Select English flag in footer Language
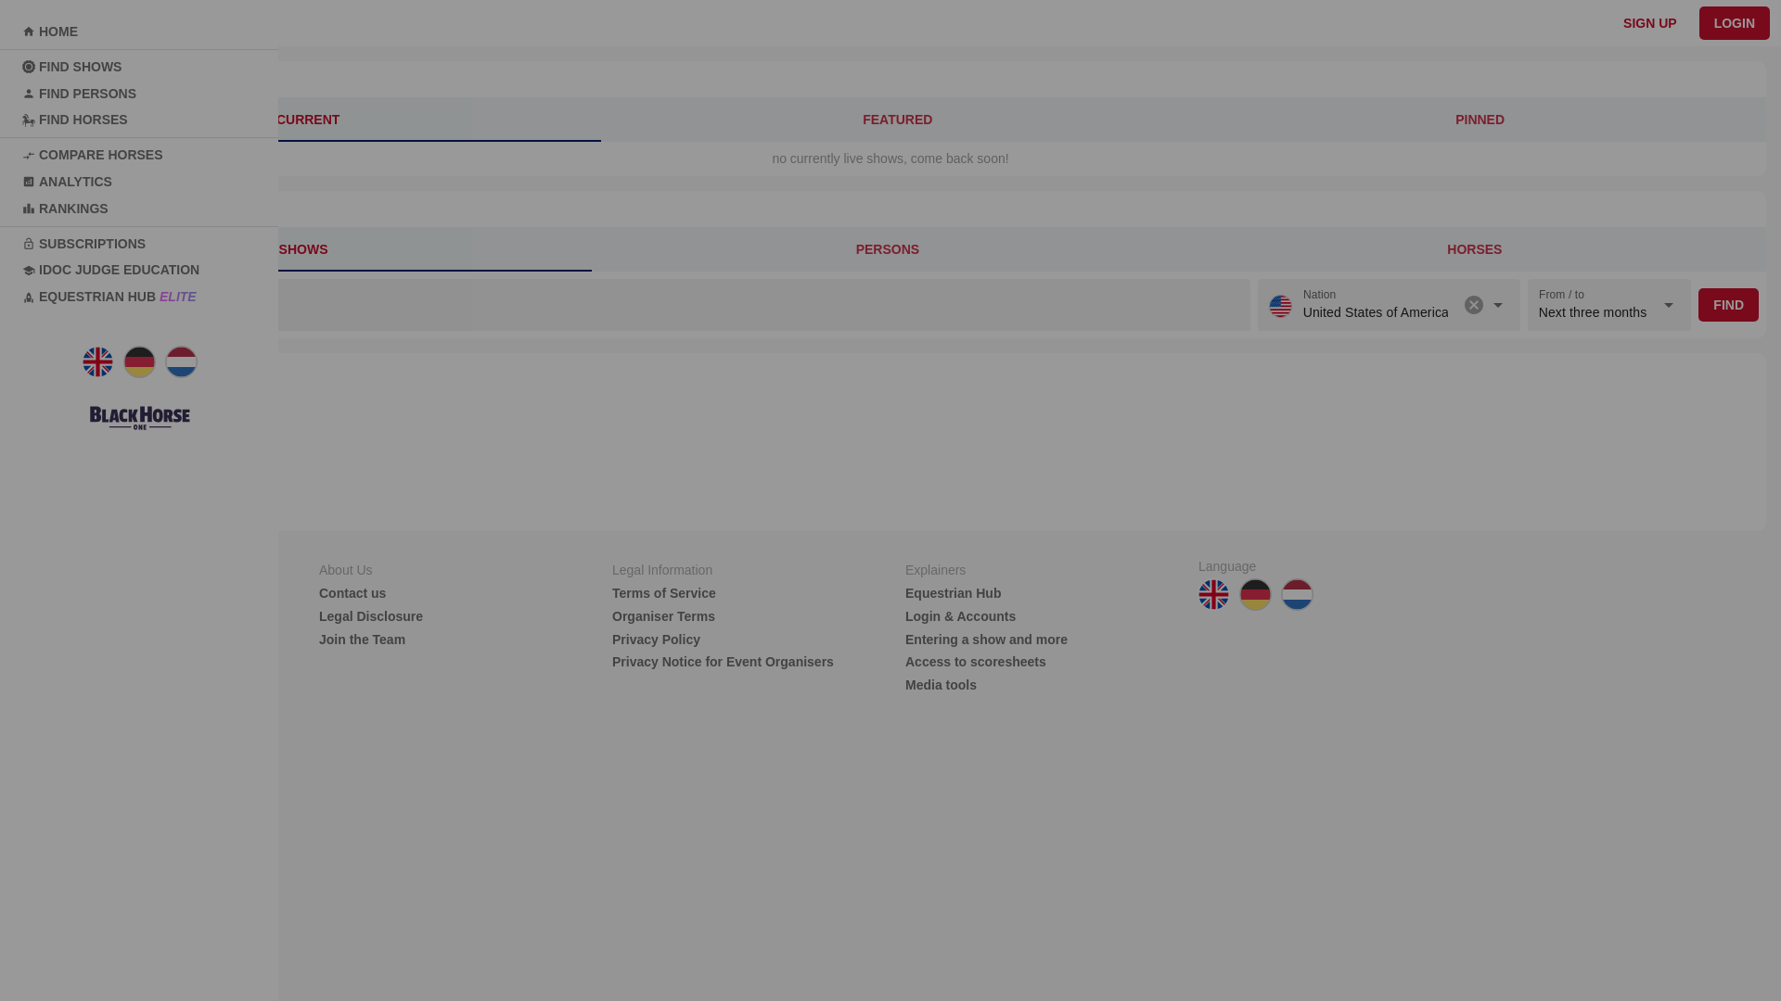This screenshot has width=1781, height=1001. pos(1213,594)
